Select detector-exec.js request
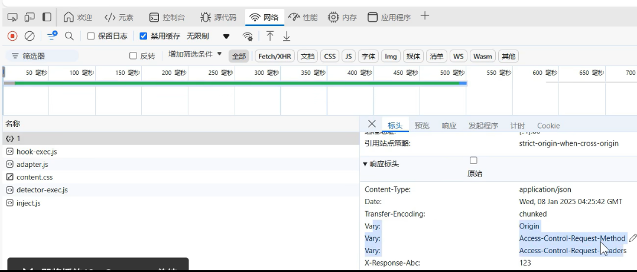Screen dimensions: 637x272 [181, 190]
